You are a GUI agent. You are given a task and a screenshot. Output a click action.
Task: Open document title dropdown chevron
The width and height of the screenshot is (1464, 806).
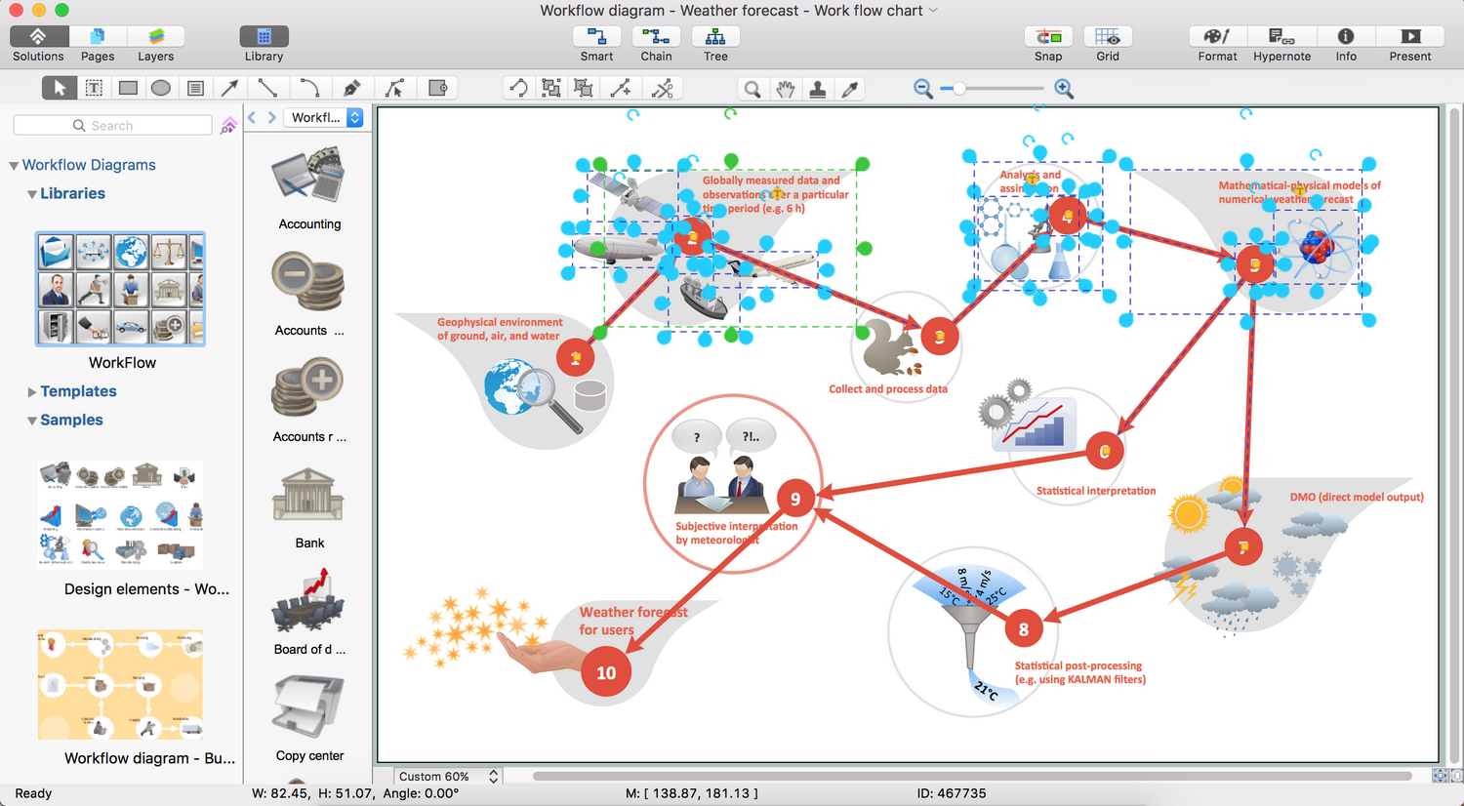933,11
